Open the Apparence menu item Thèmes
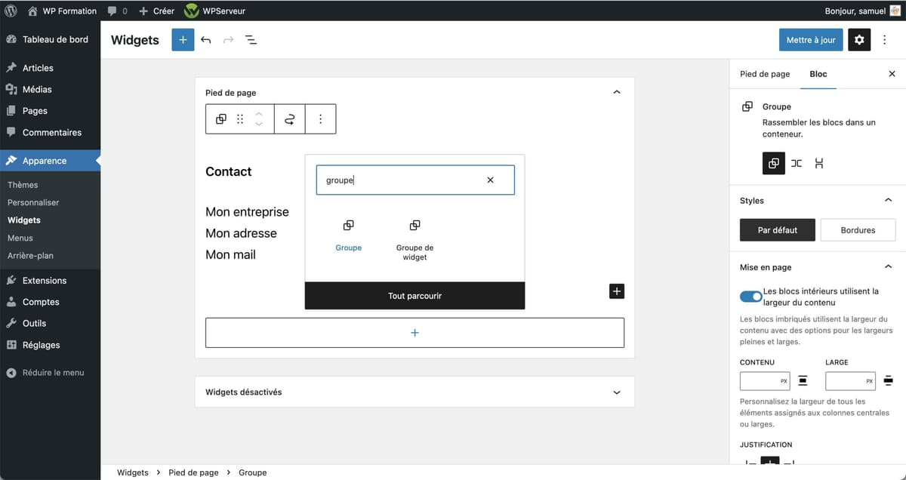The width and height of the screenshot is (906, 480). pyautogui.click(x=23, y=184)
